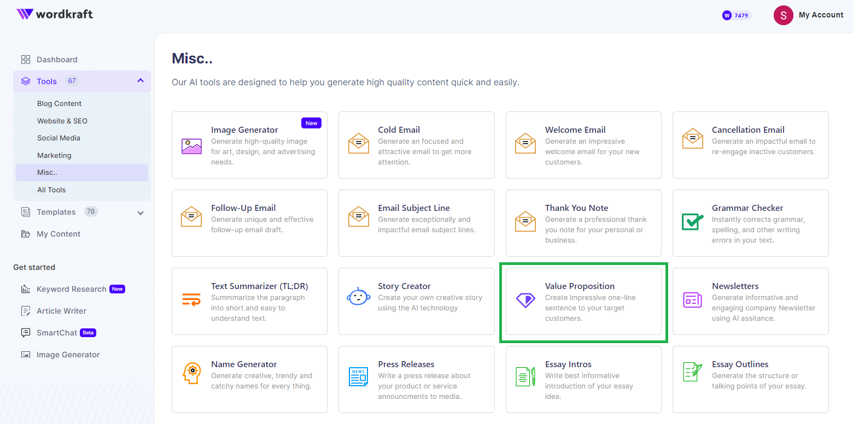Go to the Dashboard

57,59
